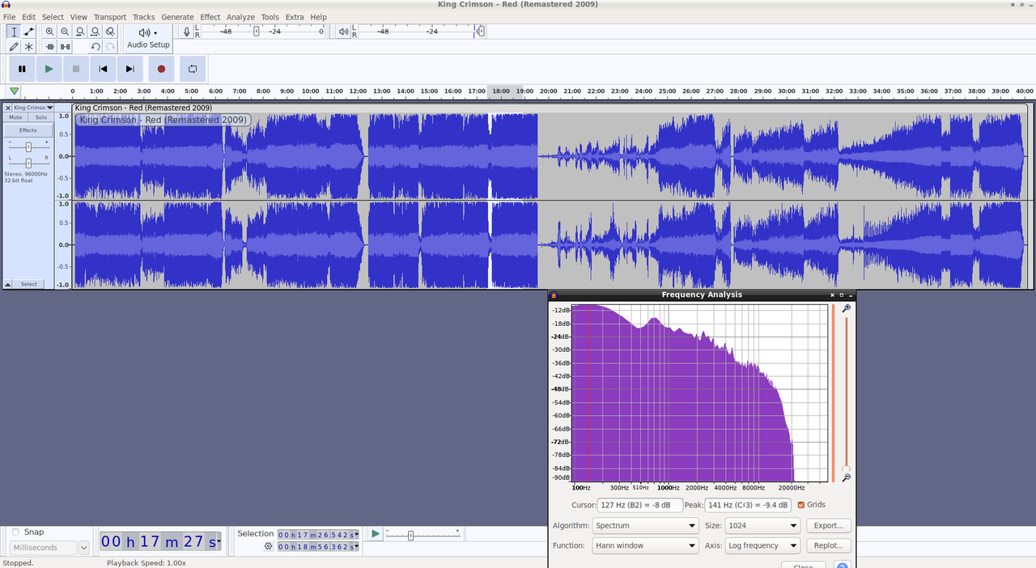Screen dimensions: 1036x568
Task: Select the Selection (I-beam) tool
Action: point(14,32)
